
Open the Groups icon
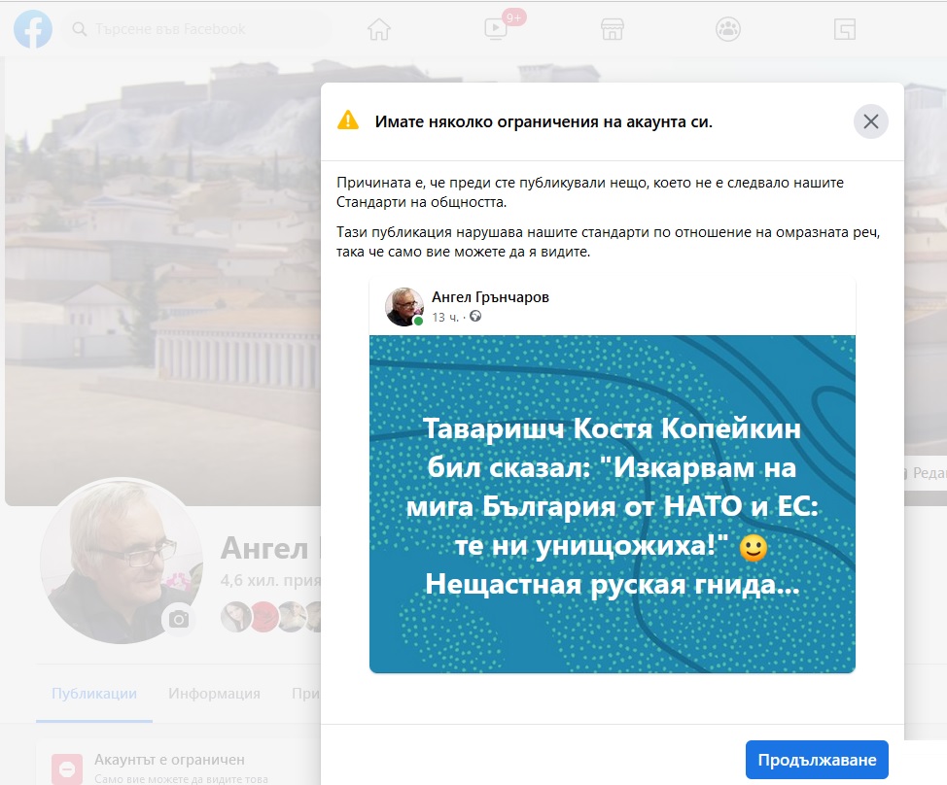click(728, 29)
